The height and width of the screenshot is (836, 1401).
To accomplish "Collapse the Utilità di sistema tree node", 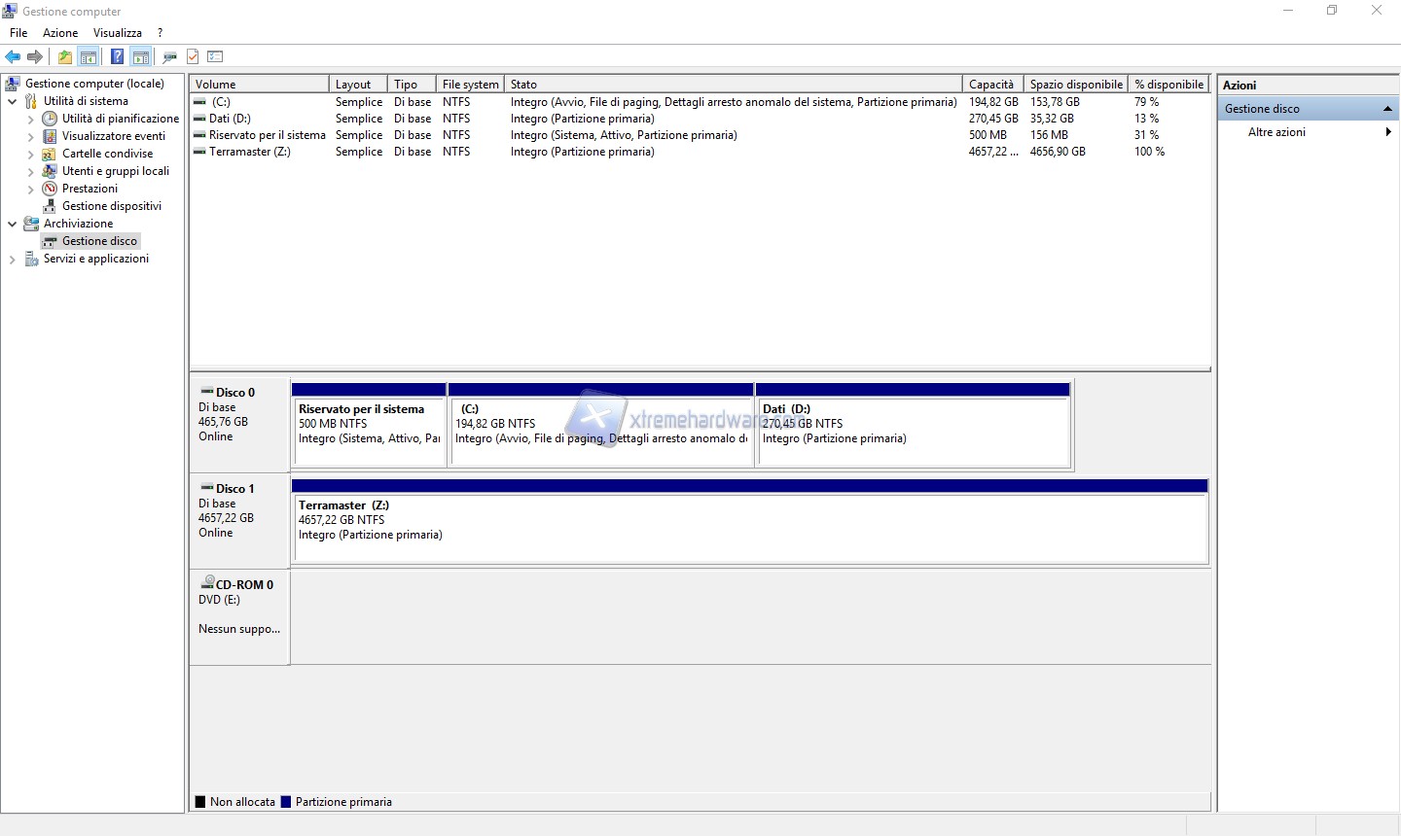I will point(12,101).
